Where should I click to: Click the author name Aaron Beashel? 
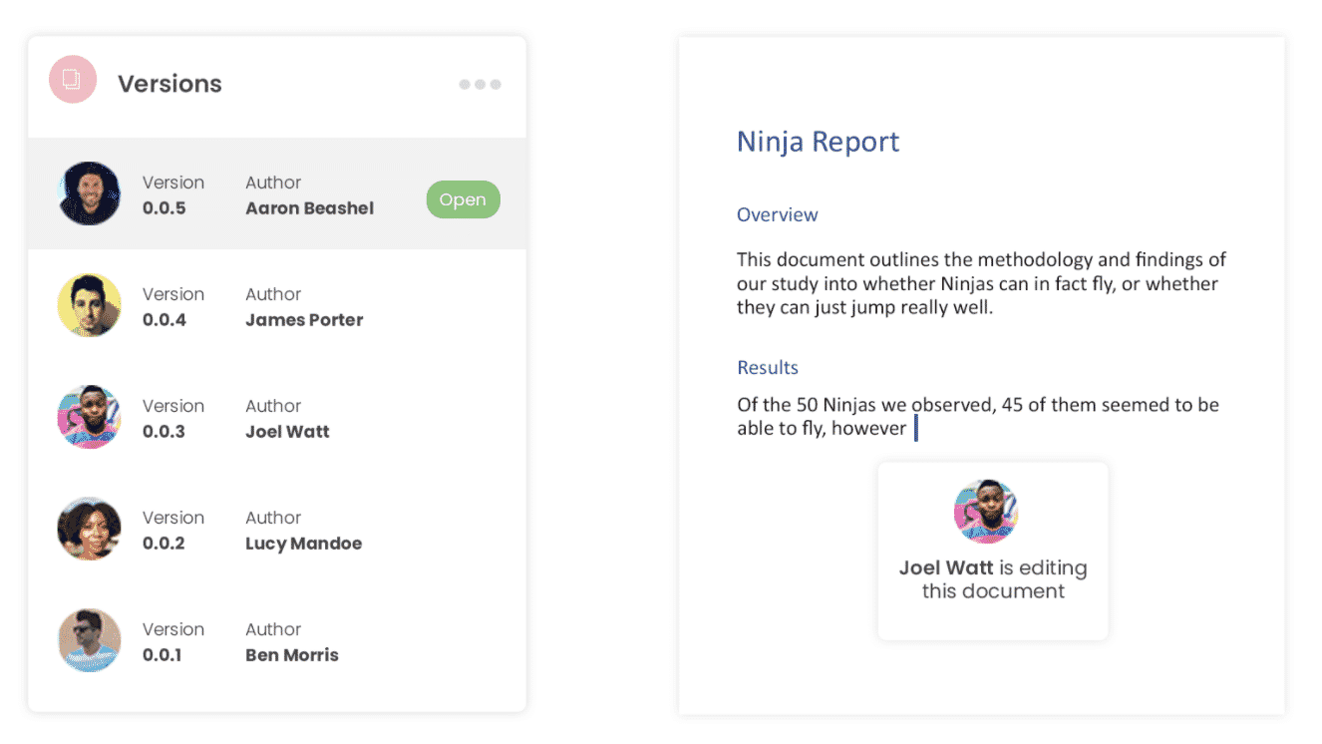[x=309, y=208]
